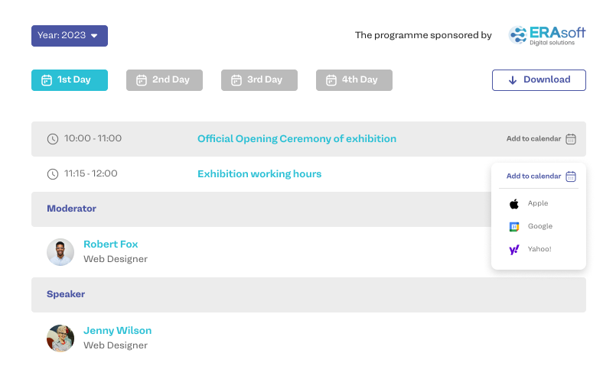Switch to the 1st Day tab
Image resolution: width=616 pixels, height=382 pixels.
click(x=69, y=80)
